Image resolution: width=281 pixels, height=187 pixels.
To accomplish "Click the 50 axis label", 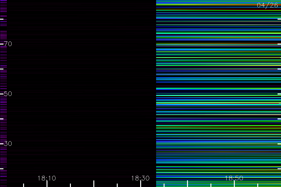I will (x=8, y=94).
